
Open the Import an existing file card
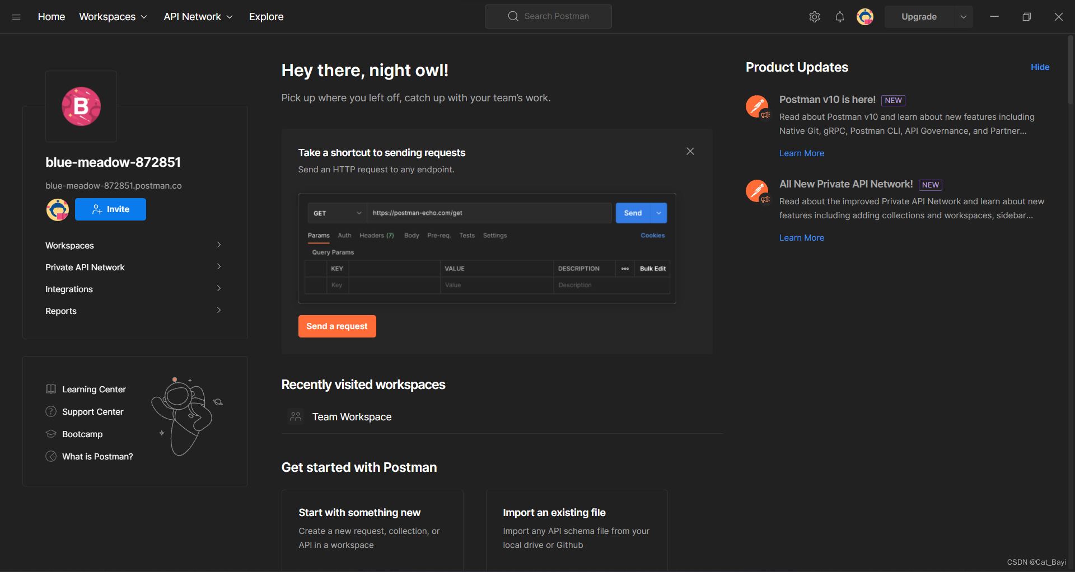click(x=577, y=531)
